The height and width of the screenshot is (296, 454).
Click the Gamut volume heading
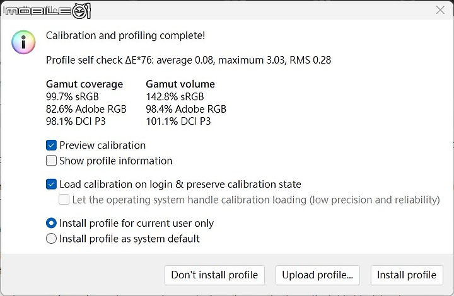(180, 84)
